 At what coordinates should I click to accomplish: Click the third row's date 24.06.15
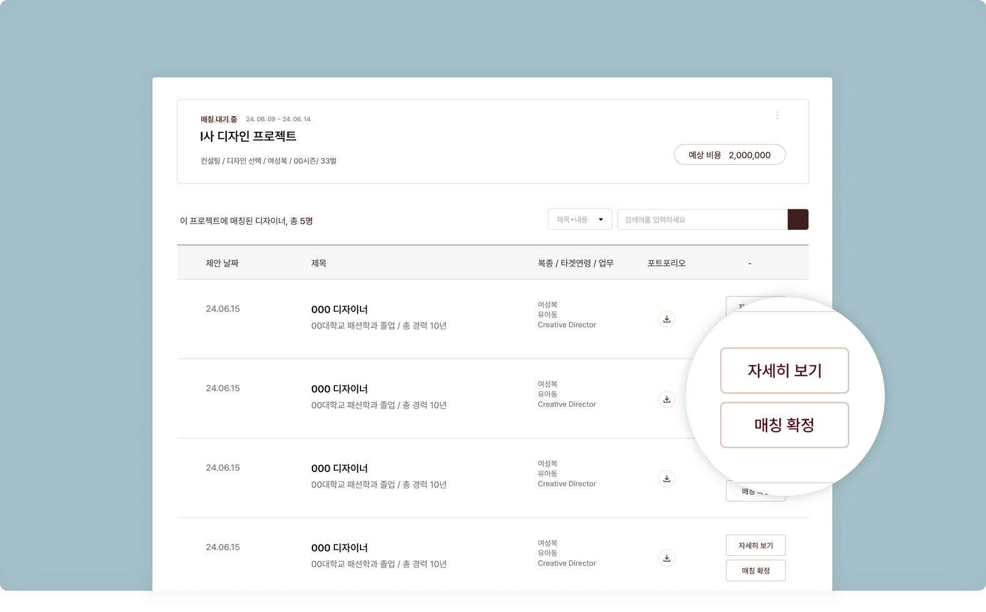tap(222, 468)
